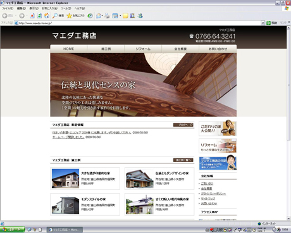
Task: Open the History icon with green clock
Action: pos(90,16)
